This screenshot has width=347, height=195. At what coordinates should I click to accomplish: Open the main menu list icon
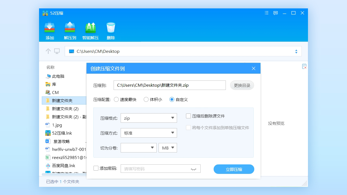point(266,13)
